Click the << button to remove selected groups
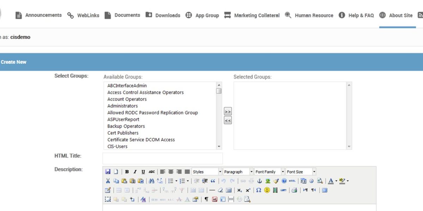Image resolution: width=423 pixels, height=211 pixels. [x=228, y=120]
